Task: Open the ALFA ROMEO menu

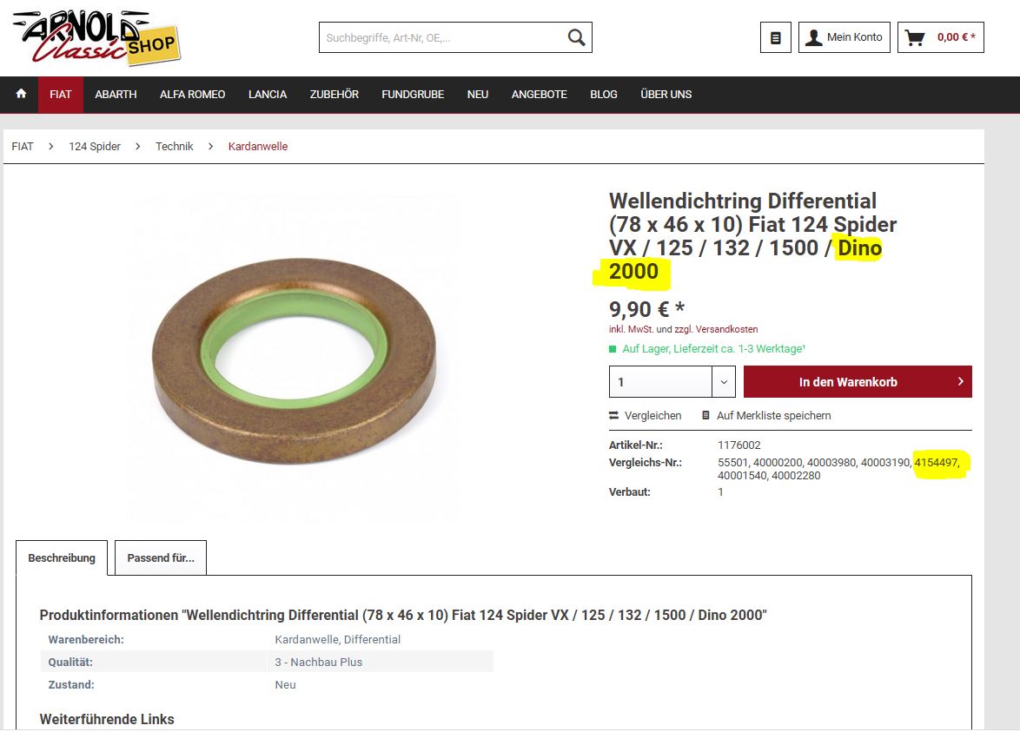Action: point(193,95)
